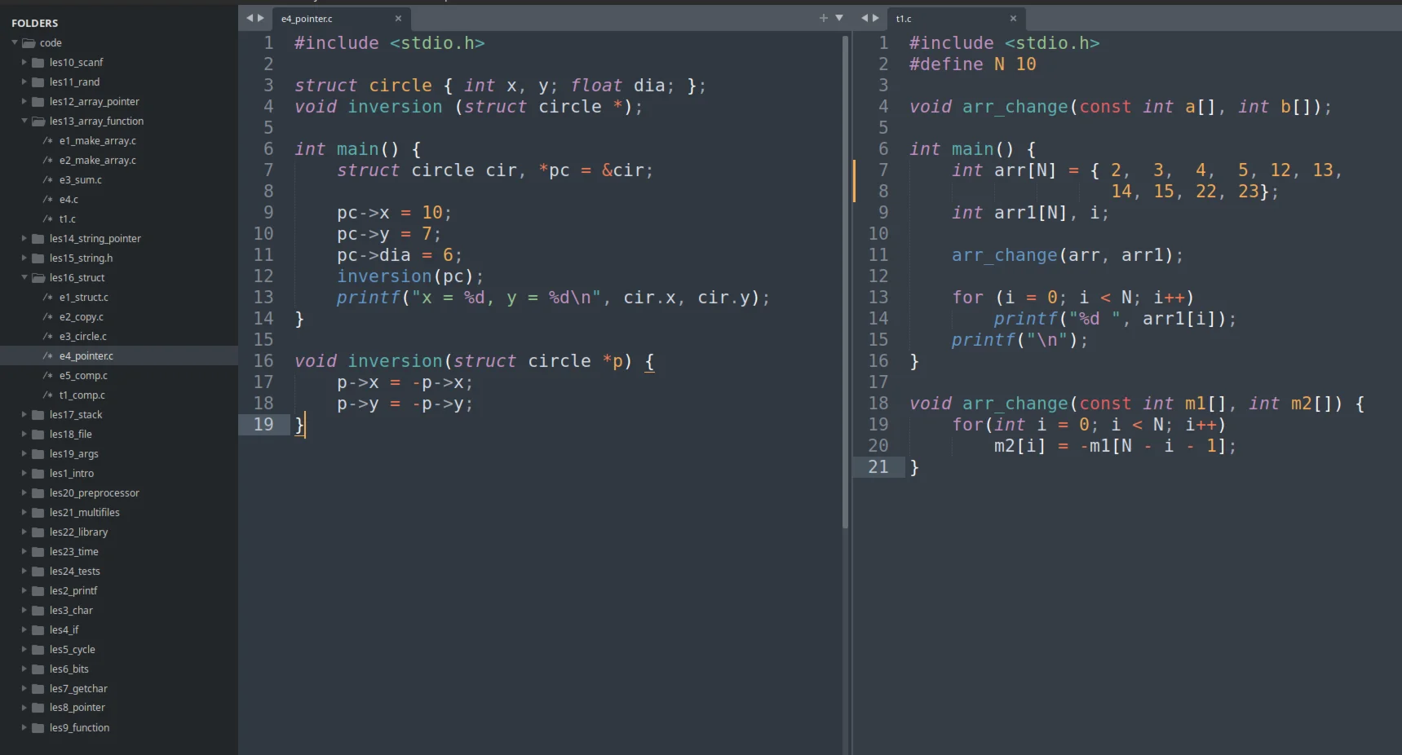Viewport: 1402px width, 755px height.
Task: Click the file icon beside e2_copy.c
Action: (x=48, y=317)
